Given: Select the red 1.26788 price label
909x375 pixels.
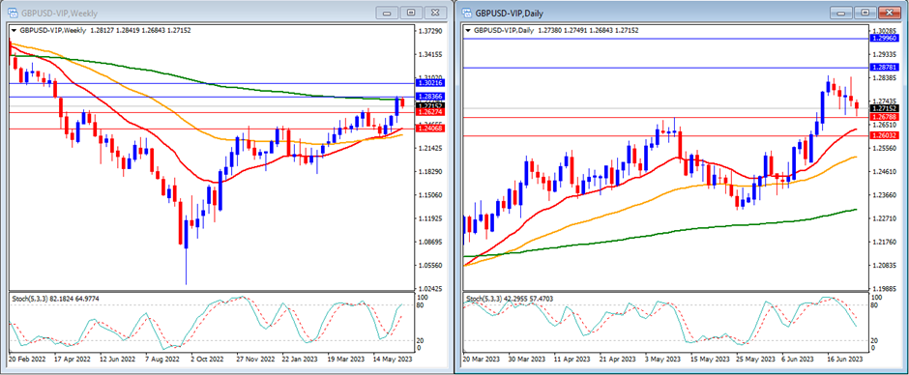Looking at the screenshot, I should 884,117.
